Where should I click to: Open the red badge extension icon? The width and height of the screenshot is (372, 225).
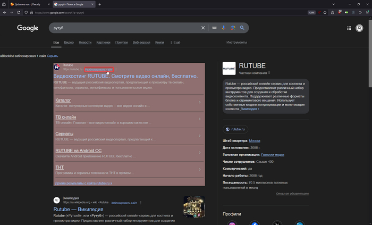coord(340,12)
